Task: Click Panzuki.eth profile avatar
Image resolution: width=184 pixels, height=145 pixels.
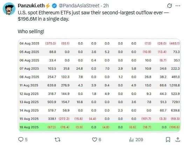Action: (9, 9)
